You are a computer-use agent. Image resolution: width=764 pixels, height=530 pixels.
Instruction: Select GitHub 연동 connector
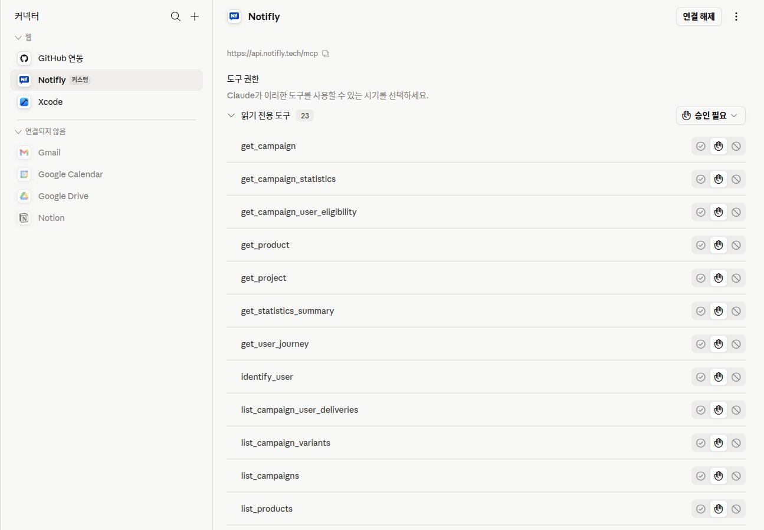106,58
